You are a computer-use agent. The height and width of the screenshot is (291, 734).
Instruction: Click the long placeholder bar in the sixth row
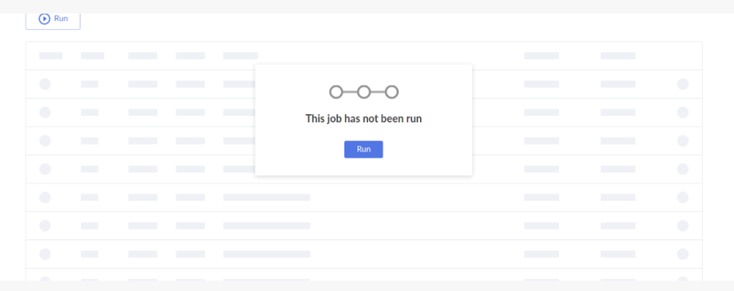pyautogui.click(x=266, y=226)
